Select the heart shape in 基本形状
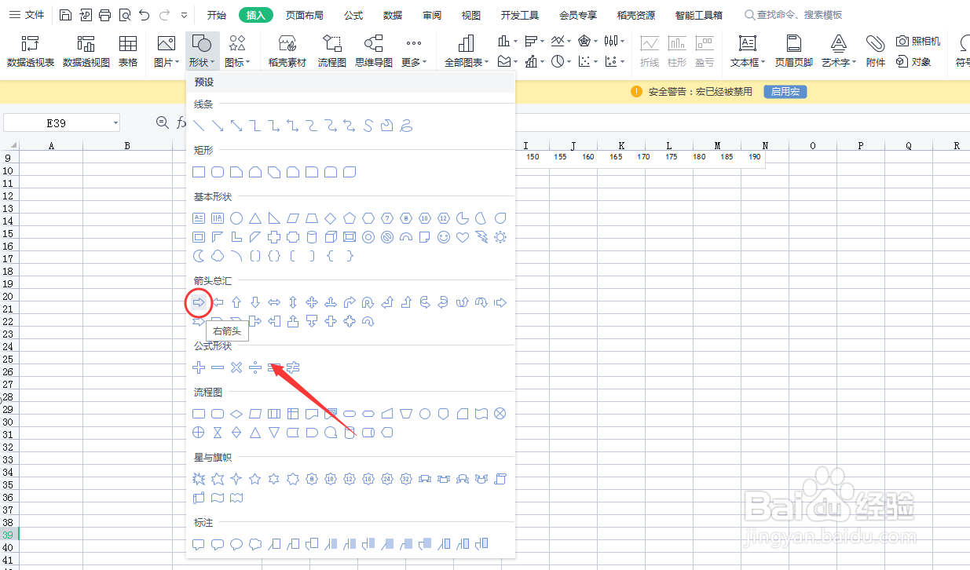 click(x=462, y=237)
